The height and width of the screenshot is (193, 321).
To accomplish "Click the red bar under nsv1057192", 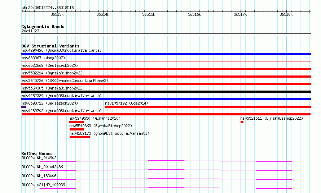I will (208, 107).
